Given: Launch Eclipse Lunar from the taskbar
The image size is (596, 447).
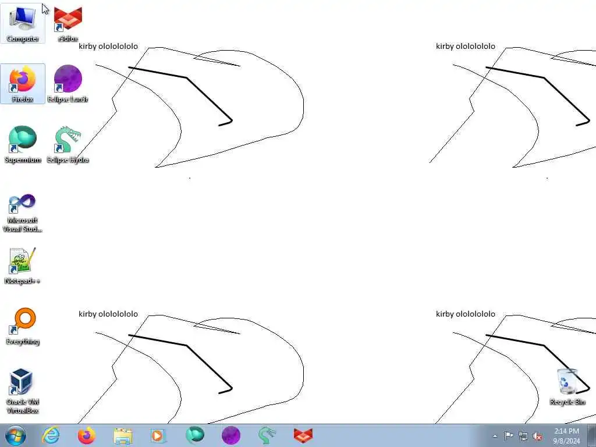Looking at the screenshot, I should tap(230, 435).
